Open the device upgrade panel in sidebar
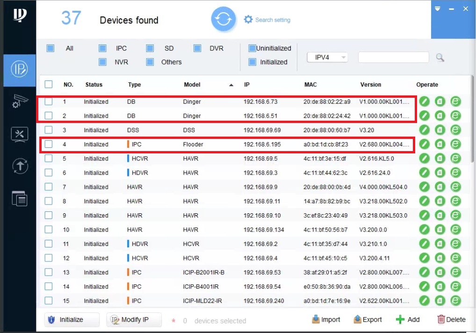The height and width of the screenshot is (333, 476). (x=19, y=166)
